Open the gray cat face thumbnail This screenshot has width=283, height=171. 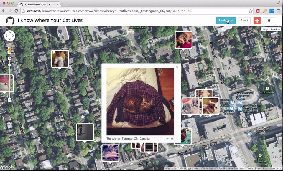pyautogui.click(x=190, y=106)
